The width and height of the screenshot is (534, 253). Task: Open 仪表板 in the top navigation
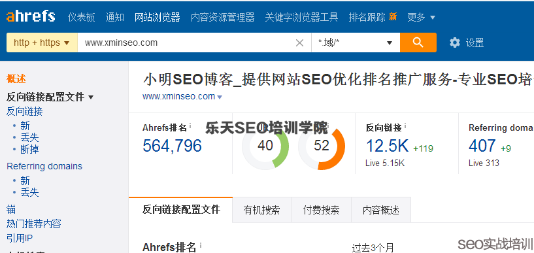tap(82, 17)
